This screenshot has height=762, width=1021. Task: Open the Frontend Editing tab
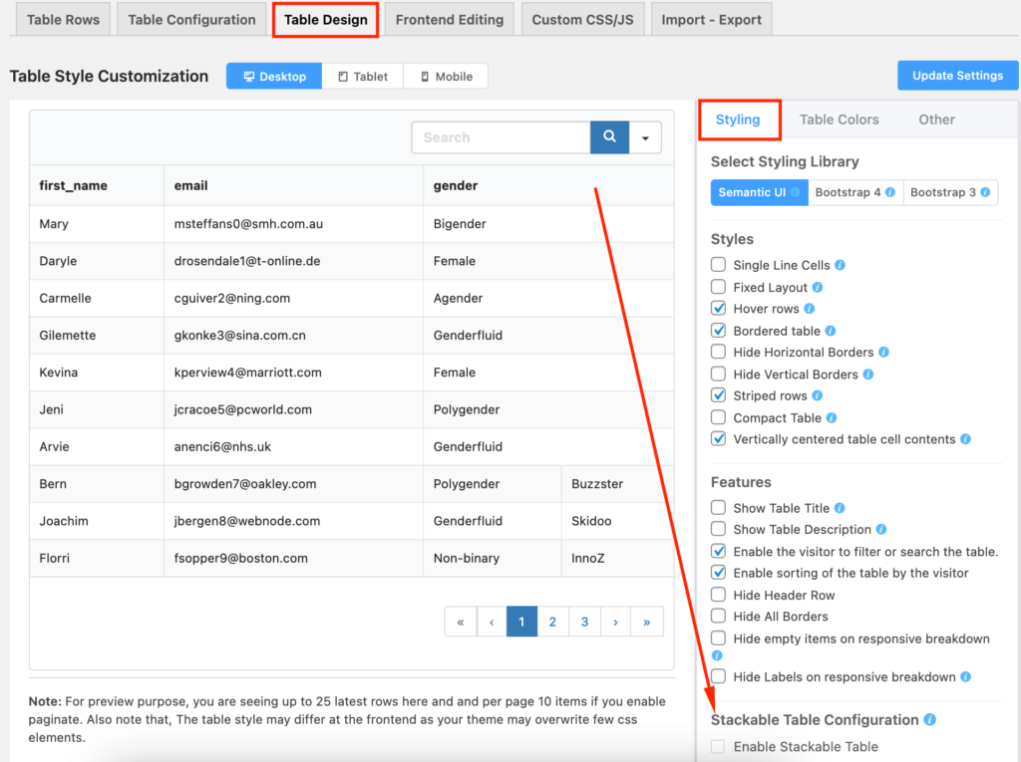coord(450,20)
